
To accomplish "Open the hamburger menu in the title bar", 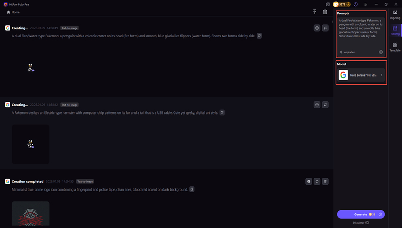I will (x=365, y=4).
